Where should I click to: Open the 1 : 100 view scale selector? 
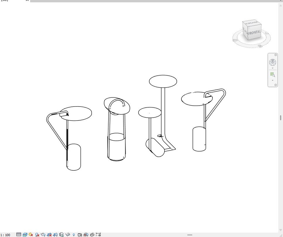point(5,235)
